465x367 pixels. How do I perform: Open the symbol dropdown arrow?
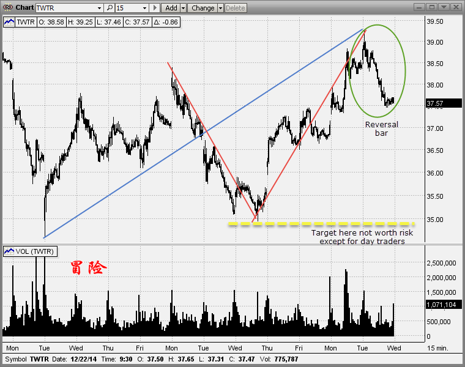coord(100,8)
